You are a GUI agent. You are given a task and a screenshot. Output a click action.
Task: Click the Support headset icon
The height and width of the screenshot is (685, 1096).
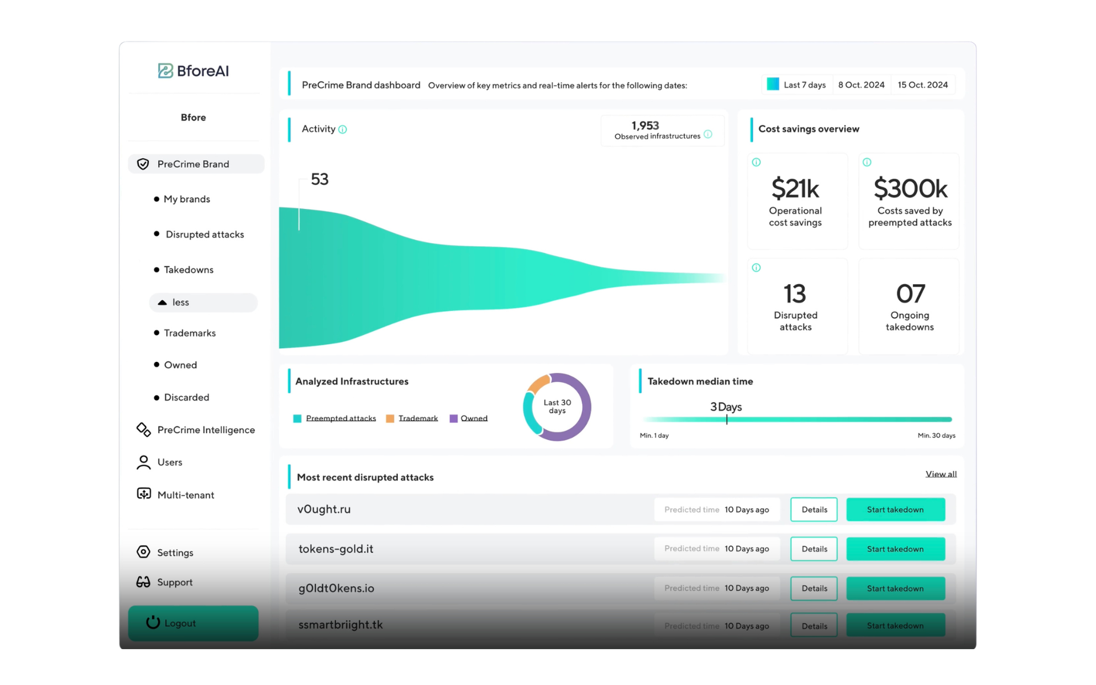[143, 582]
